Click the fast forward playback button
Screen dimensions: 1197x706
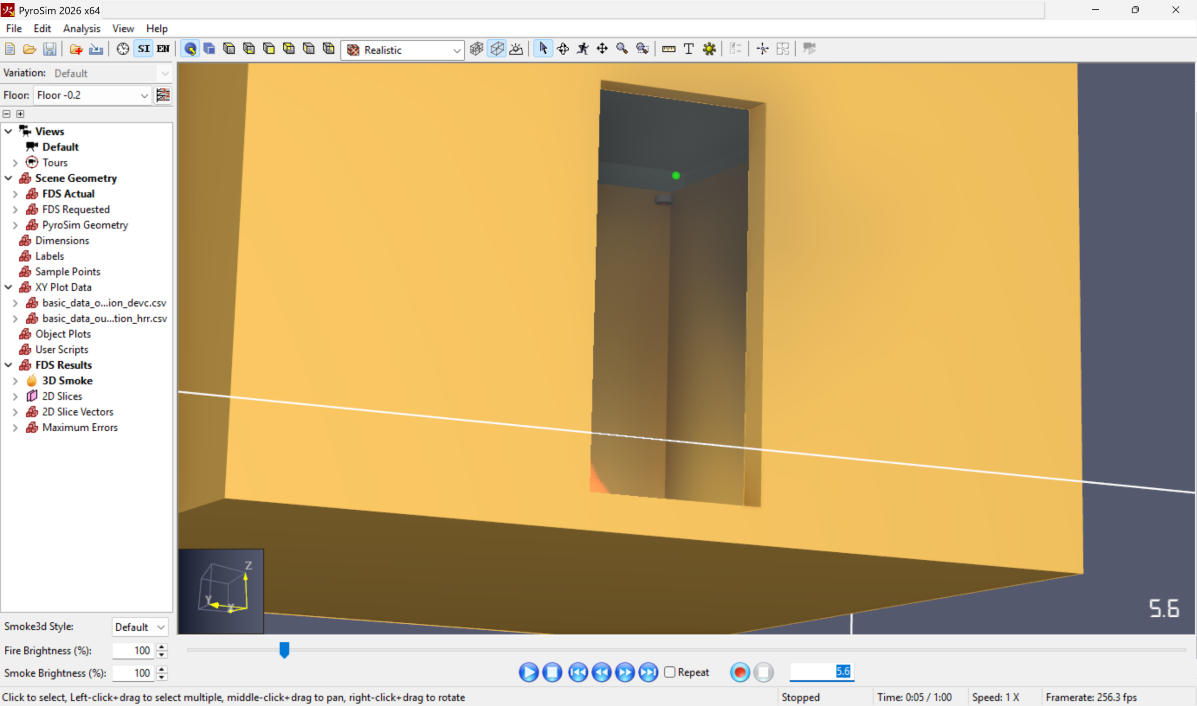pos(624,672)
